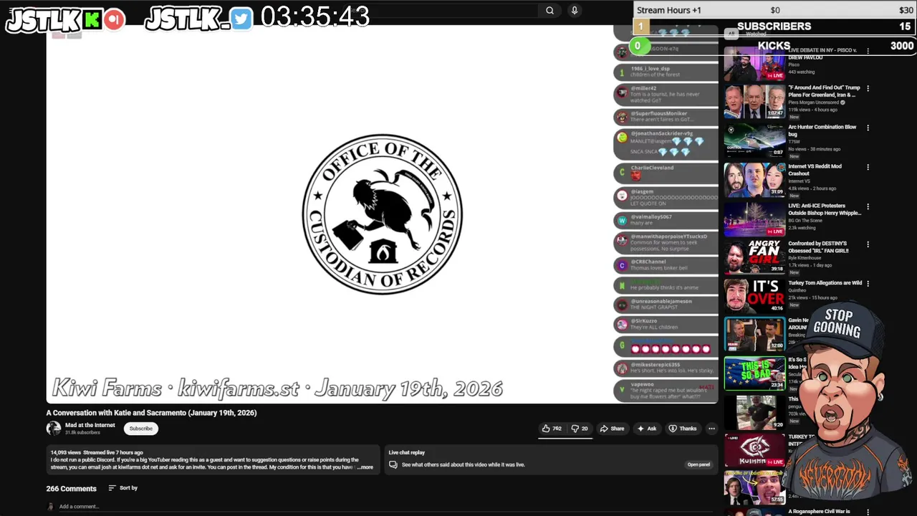The width and height of the screenshot is (917, 516).
Task: Click the live chat replay speech-bubble icon
Action: tap(393, 464)
